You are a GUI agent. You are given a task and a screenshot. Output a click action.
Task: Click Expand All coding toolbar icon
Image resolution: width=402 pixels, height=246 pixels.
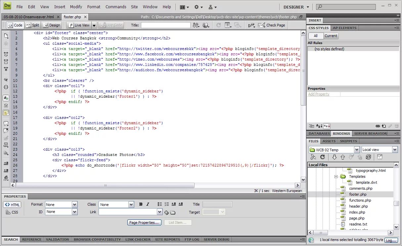coord(6,69)
